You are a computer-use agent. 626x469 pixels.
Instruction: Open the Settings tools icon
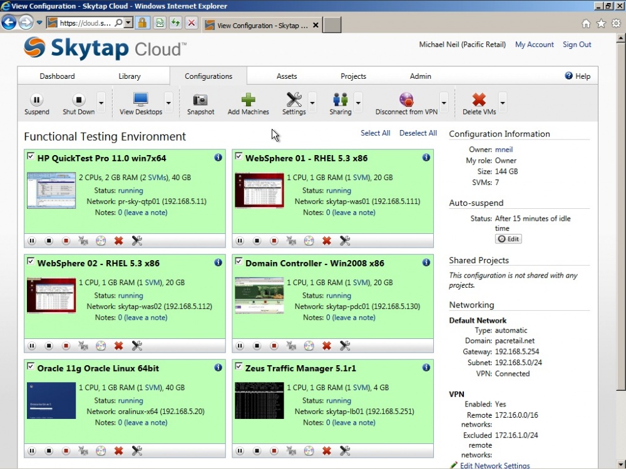(x=294, y=99)
